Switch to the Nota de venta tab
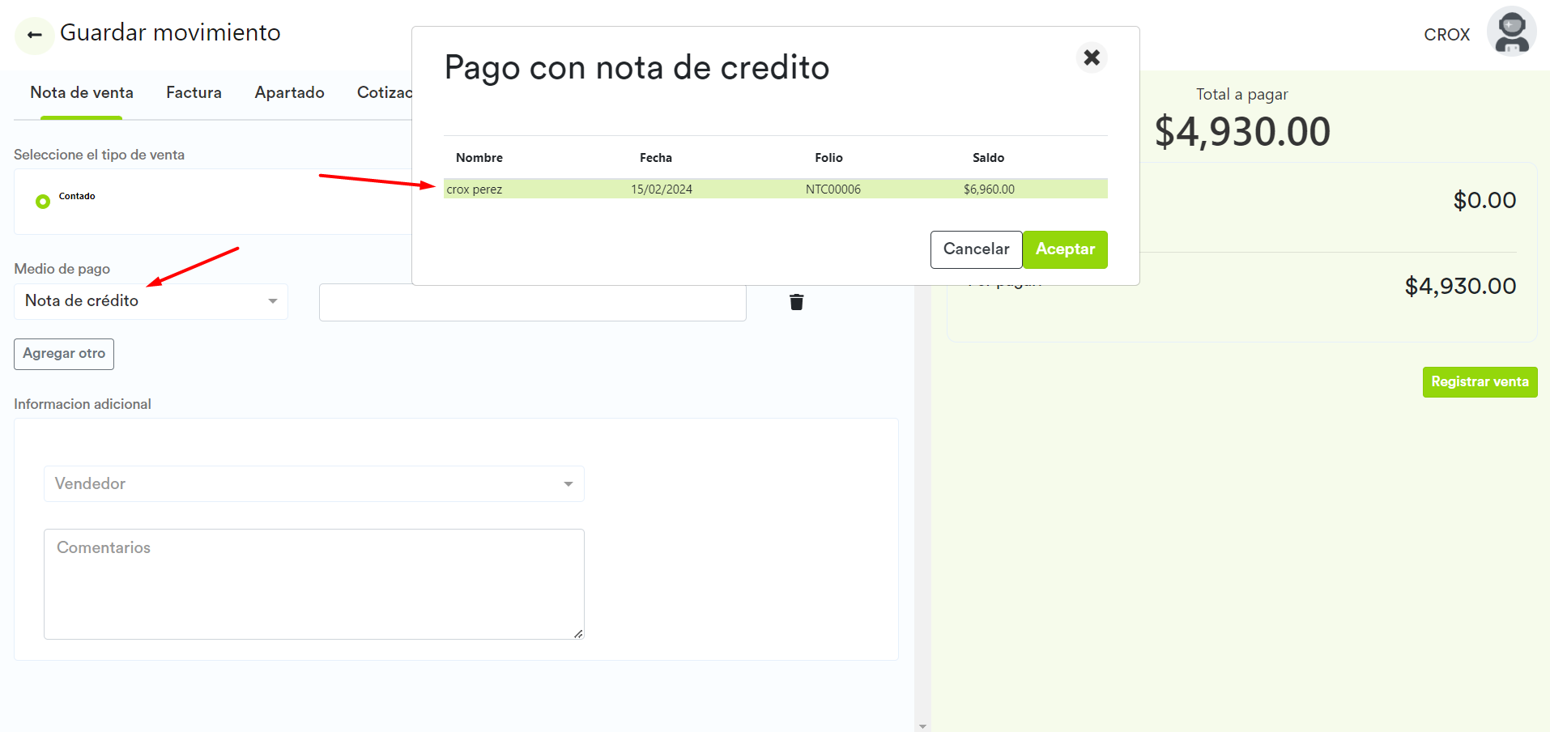 [82, 93]
